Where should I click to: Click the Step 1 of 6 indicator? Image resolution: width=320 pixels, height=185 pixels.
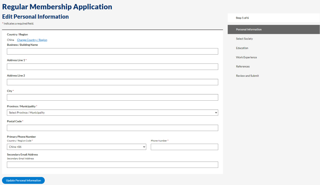242,18
